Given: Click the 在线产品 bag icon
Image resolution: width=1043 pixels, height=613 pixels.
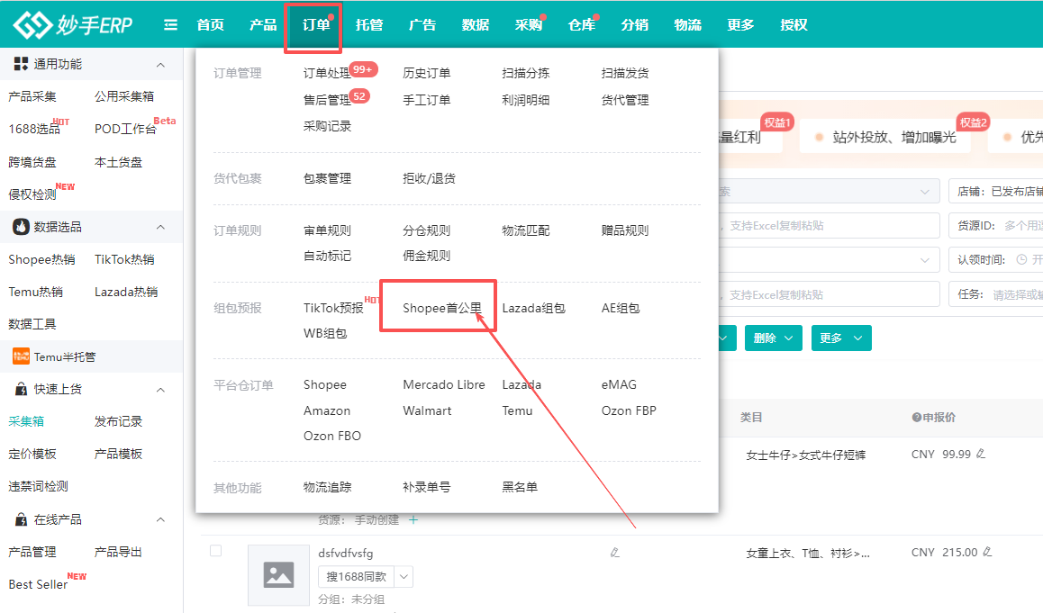Looking at the screenshot, I should point(22,519).
